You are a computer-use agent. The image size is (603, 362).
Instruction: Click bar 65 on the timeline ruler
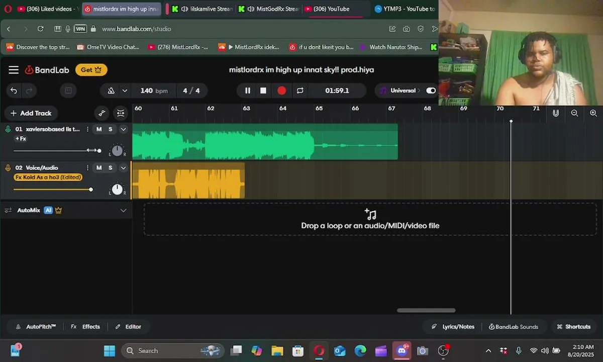[319, 108]
